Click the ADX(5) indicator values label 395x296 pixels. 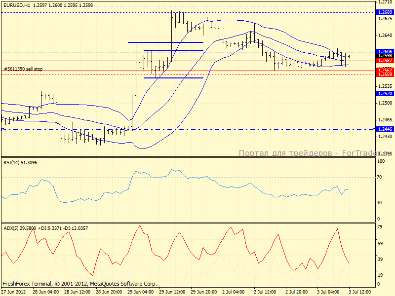45,228
